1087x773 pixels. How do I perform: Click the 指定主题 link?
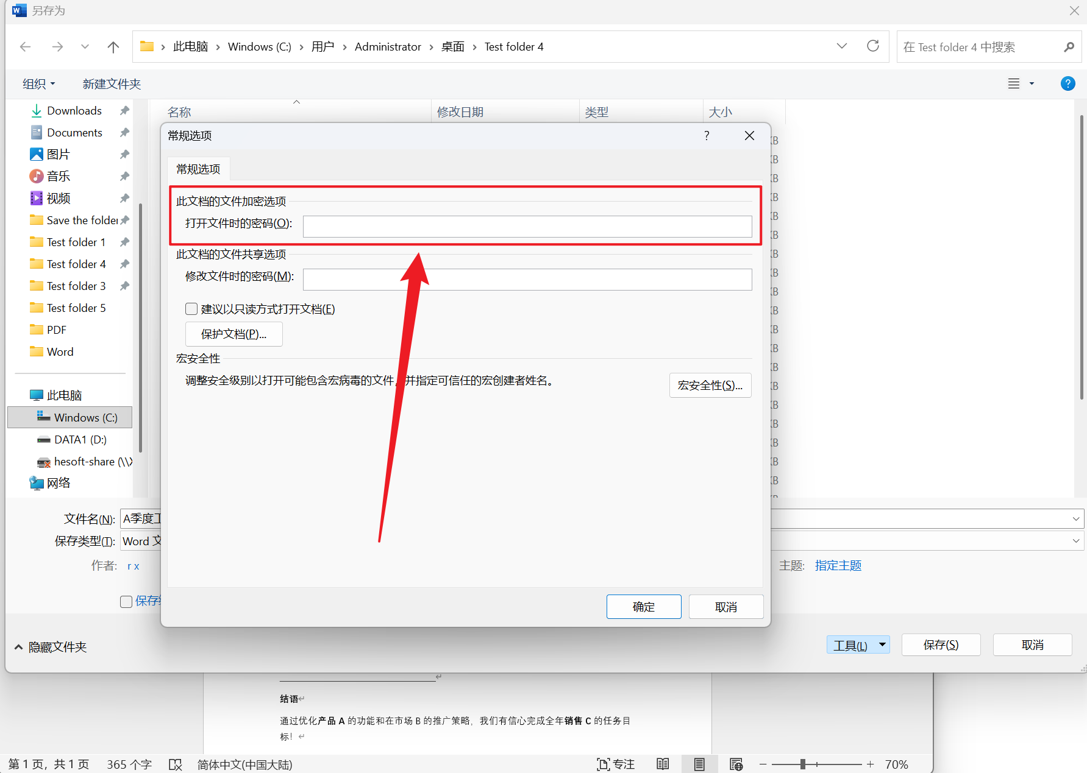click(838, 565)
